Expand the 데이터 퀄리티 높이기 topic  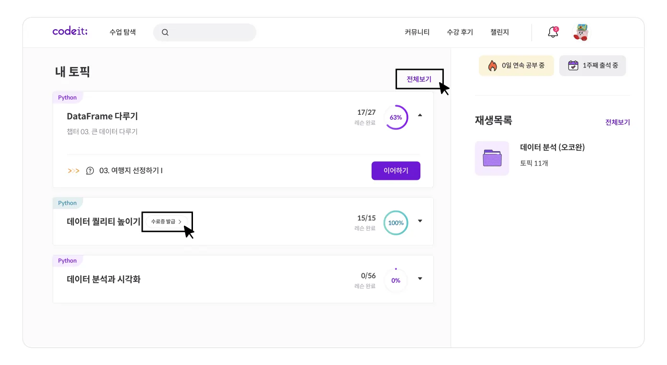[x=420, y=221]
